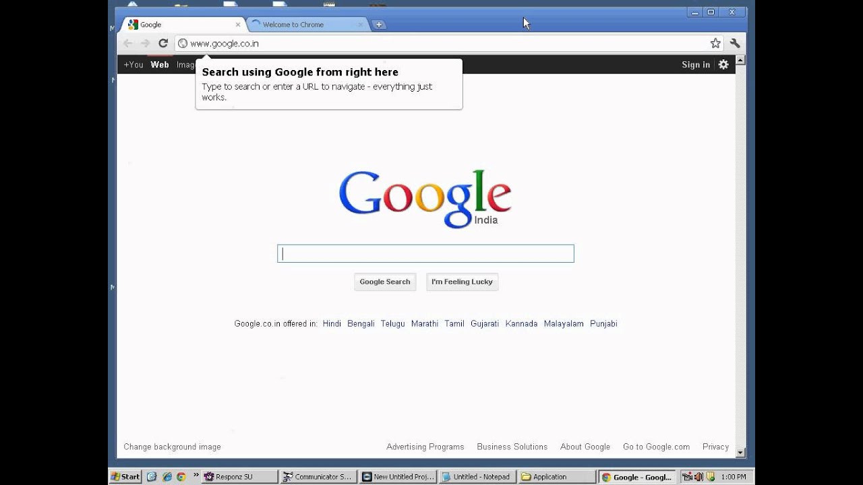Screen dimensions: 863x485
Task: Switch to New Untitled Project taskbar item
Action: pos(399,476)
